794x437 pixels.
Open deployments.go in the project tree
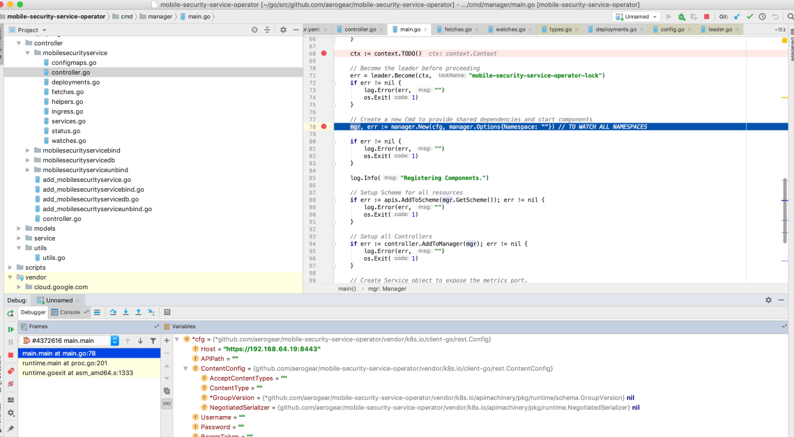click(75, 82)
